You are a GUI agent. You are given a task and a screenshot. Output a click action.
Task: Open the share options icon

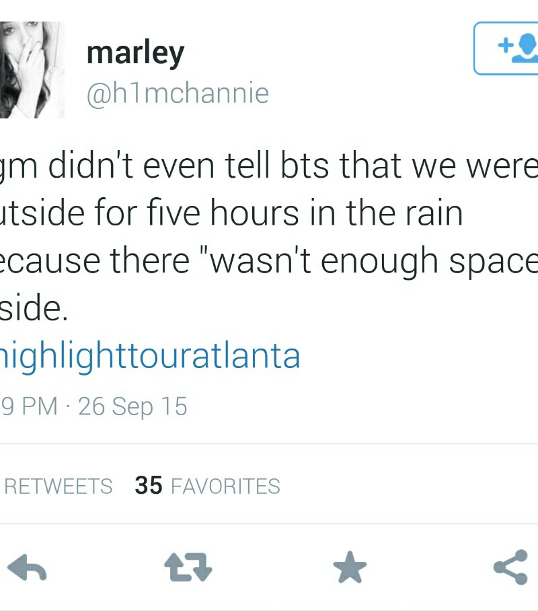click(x=510, y=567)
